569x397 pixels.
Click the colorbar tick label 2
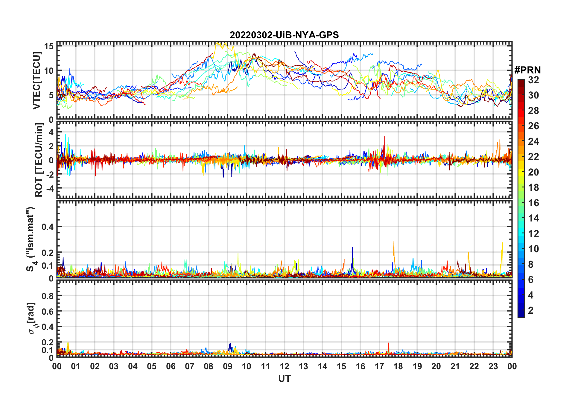click(x=531, y=310)
